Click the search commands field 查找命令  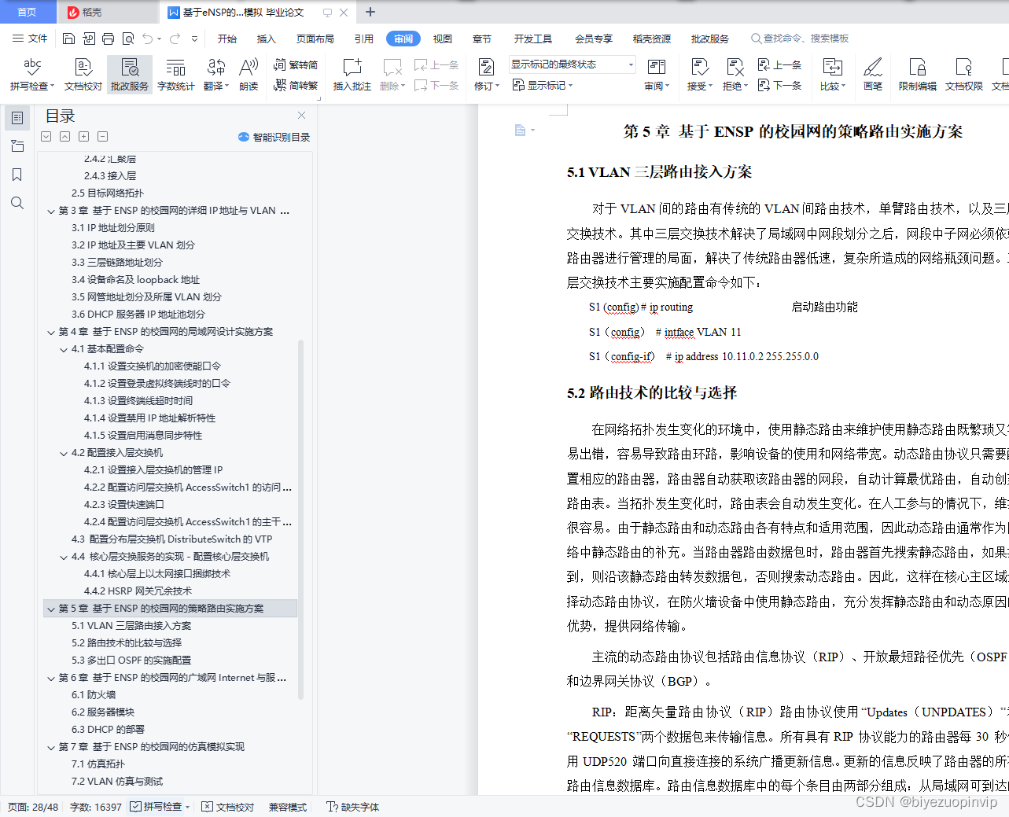coord(800,39)
